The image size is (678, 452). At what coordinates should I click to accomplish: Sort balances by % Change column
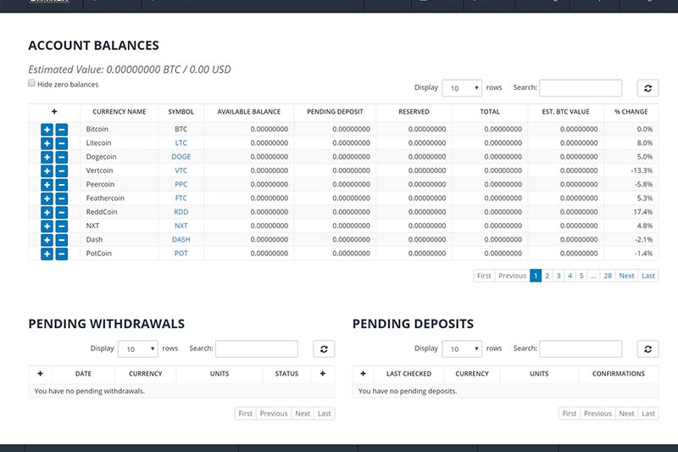coord(631,112)
